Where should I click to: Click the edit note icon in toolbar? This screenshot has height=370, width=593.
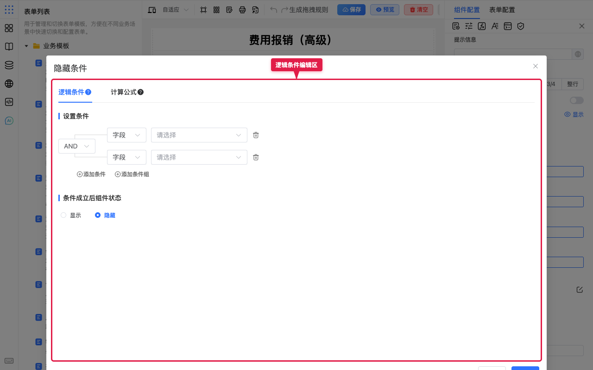click(x=229, y=10)
